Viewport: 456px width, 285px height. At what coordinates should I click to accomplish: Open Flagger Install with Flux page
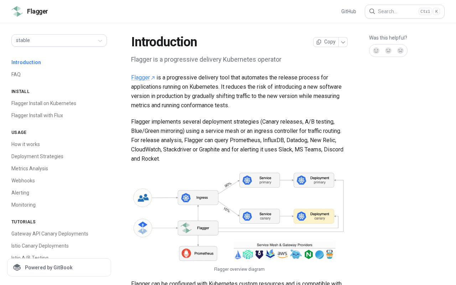coord(37,115)
